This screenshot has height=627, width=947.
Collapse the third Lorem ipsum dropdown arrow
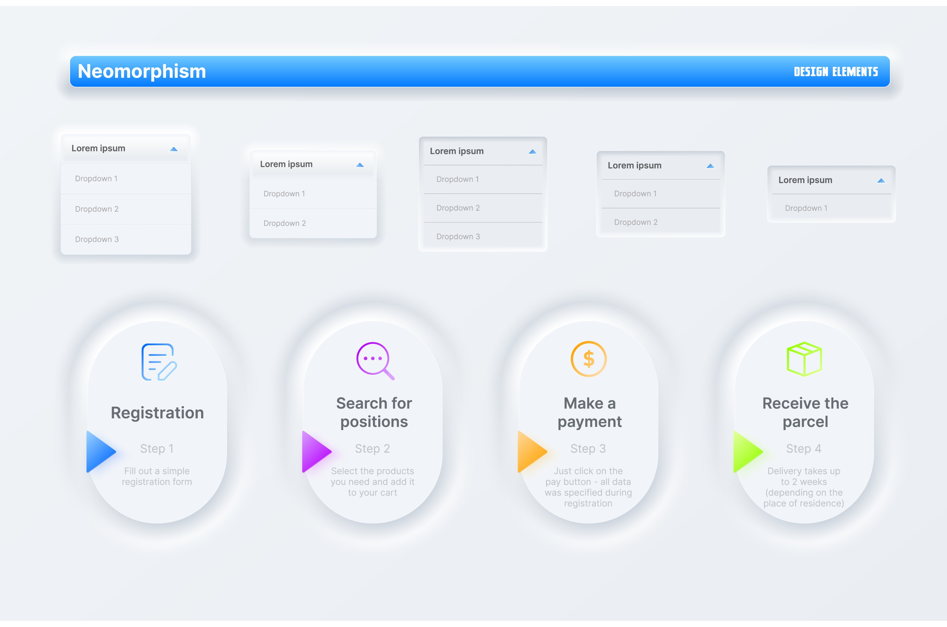[533, 152]
